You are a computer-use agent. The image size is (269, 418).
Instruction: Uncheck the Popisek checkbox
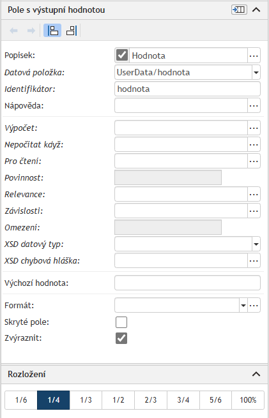[x=122, y=56]
